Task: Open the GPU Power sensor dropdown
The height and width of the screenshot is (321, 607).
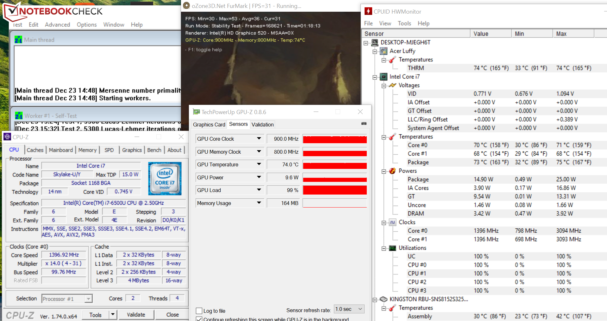Action: [x=259, y=177]
